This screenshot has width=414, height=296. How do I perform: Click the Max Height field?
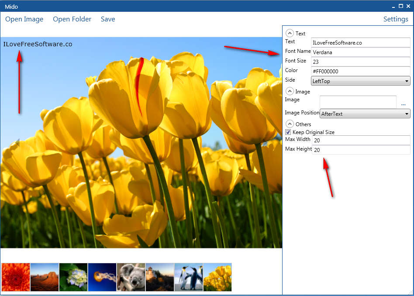coord(360,149)
